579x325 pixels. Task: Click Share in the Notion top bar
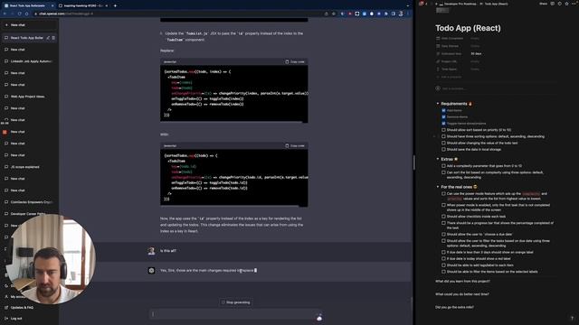point(543,4)
